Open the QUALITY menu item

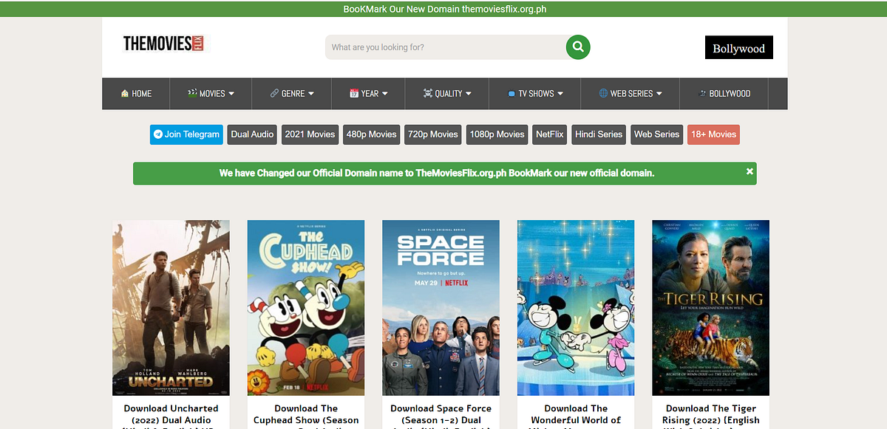(447, 94)
